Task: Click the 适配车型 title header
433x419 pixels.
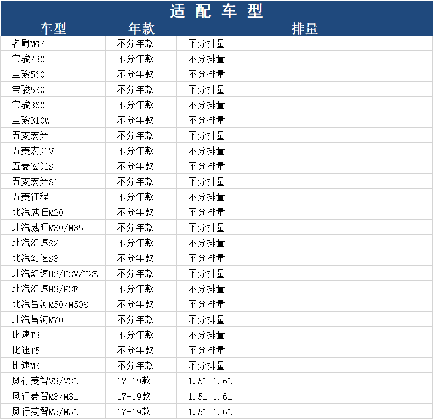Action: pos(216,11)
